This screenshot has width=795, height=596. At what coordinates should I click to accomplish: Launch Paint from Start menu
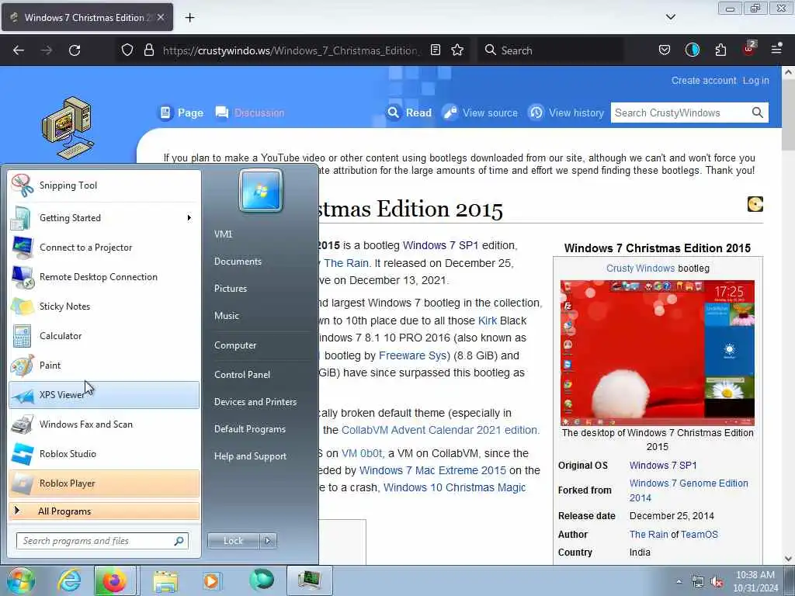point(104,365)
